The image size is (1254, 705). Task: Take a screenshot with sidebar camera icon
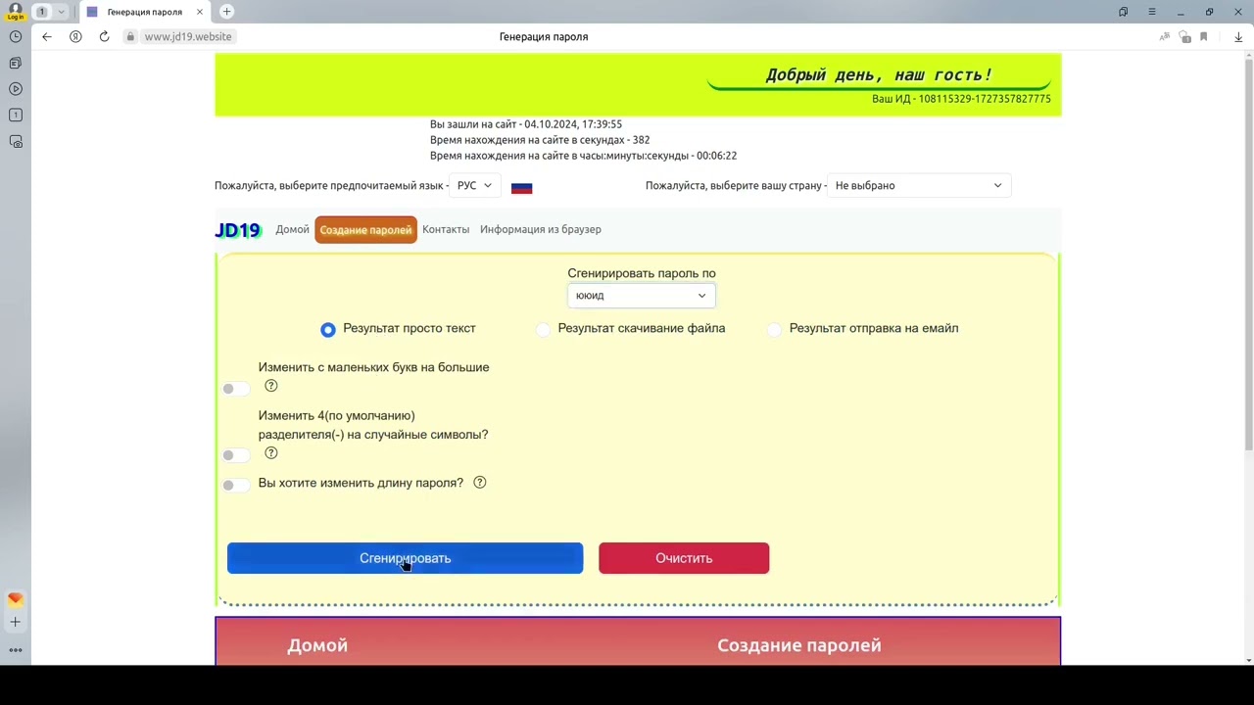[x=16, y=142]
